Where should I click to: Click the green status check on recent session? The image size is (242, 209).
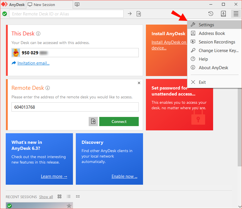point(9,206)
